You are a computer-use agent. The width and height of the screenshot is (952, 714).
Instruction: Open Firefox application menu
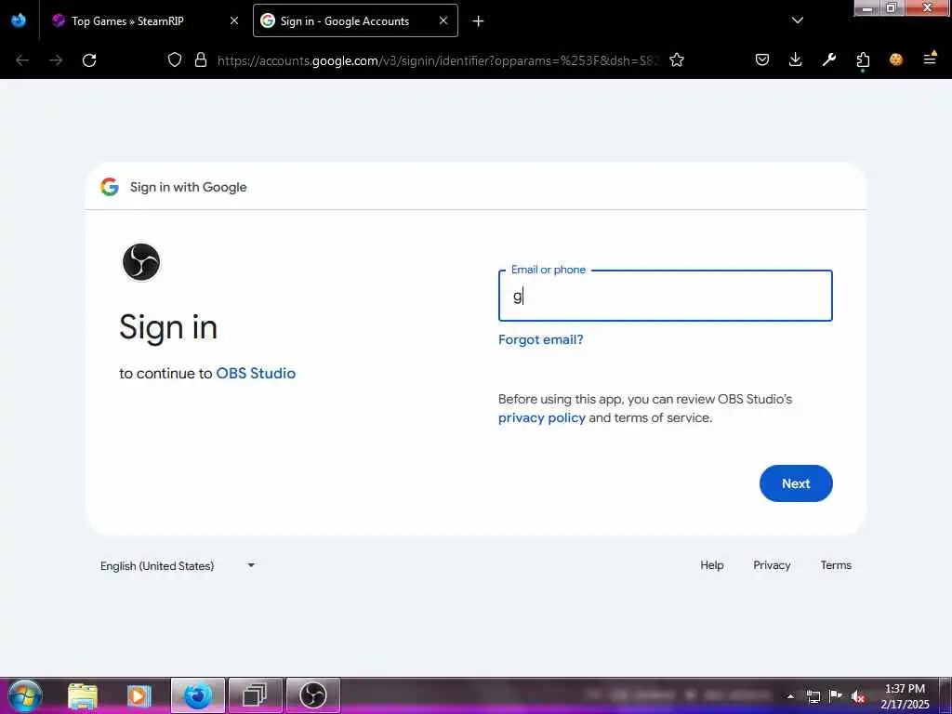(930, 59)
